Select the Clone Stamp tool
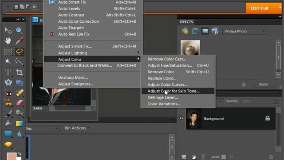The image size is (284, 160). click(8, 103)
